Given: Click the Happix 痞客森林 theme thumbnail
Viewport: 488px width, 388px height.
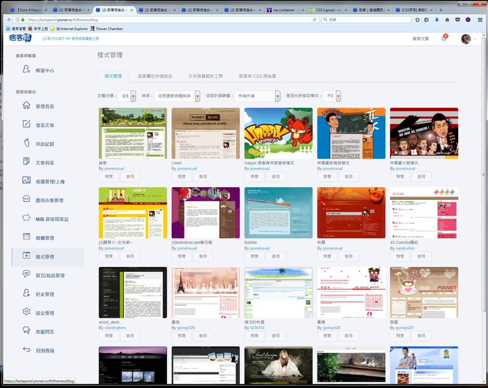Looking at the screenshot, I should [278, 133].
